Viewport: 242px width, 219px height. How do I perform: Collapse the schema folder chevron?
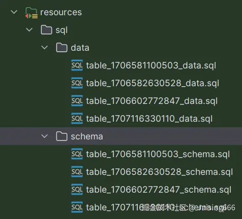(x=45, y=136)
